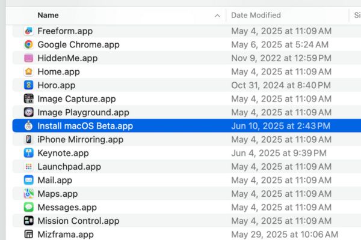The width and height of the screenshot is (361, 240).
Task: Click the date Nov 9, 2022 at 12:59 PM
Action: point(281,58)
